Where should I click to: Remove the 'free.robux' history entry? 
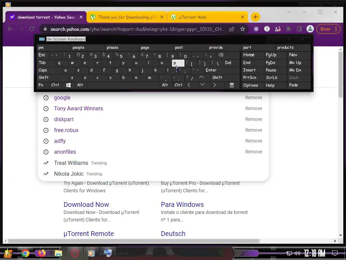(x=253, y=130)
